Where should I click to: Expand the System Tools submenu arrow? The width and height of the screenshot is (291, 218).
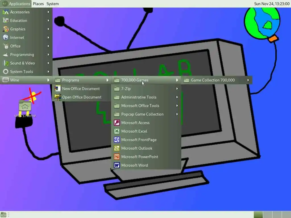(48, 72)
